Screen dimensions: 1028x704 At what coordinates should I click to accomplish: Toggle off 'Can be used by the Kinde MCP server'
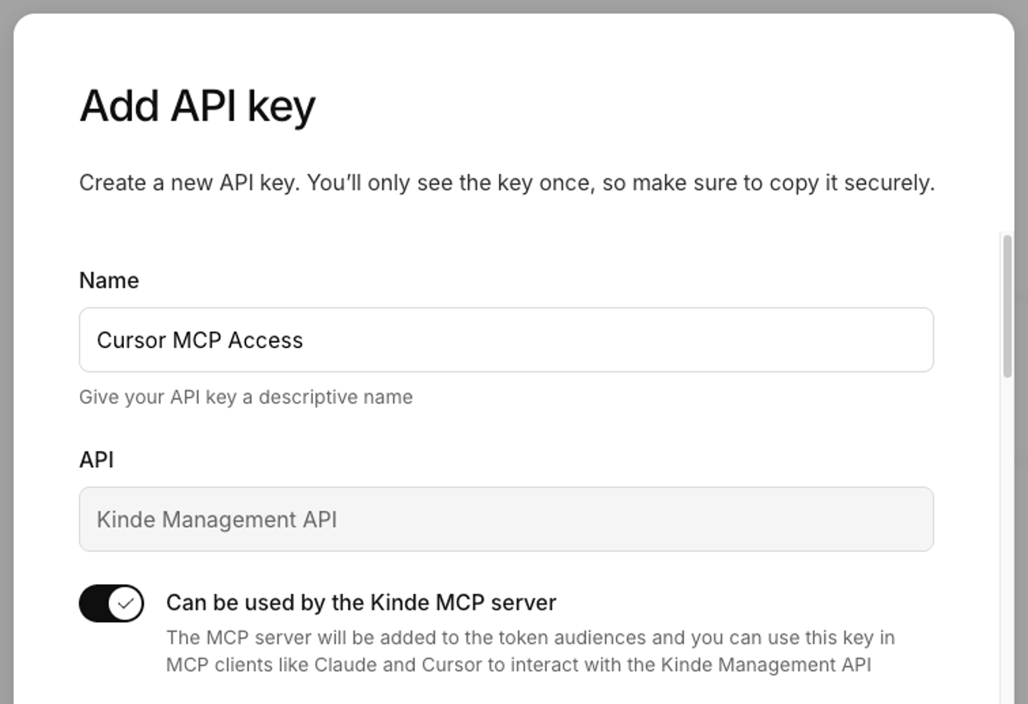click(x=112, y=603)
